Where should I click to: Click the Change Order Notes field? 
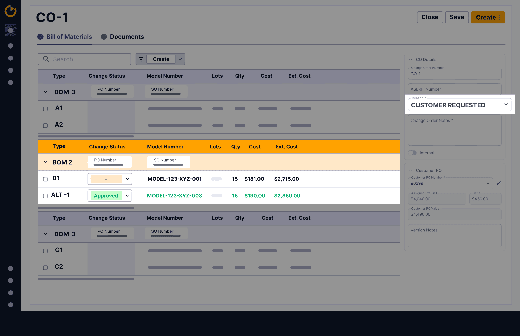pyautogui.click(x=454, y=130)
